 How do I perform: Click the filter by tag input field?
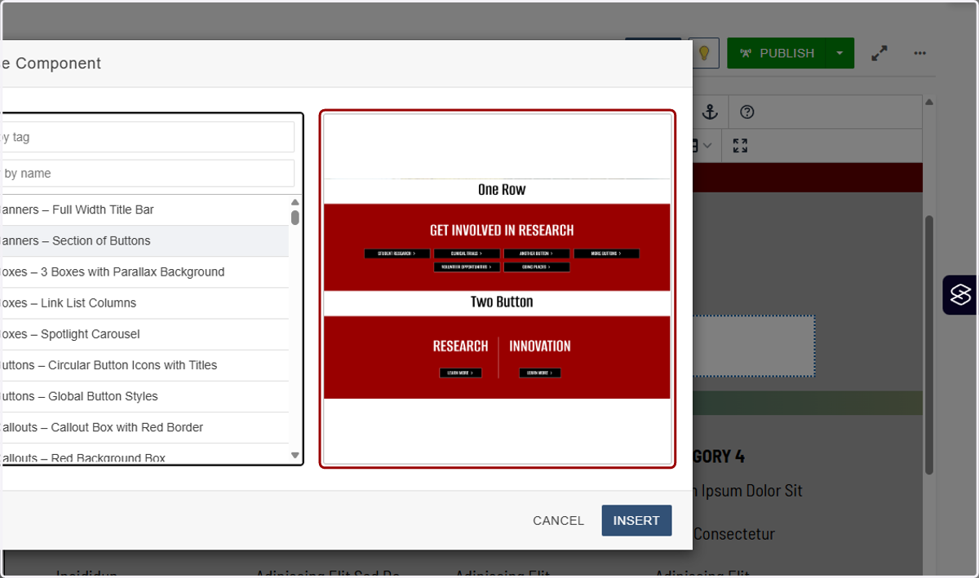click(x=147, y=137)
